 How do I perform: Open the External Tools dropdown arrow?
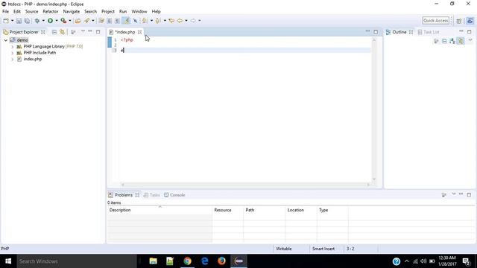pyautogui.click(x=70, y=21)
